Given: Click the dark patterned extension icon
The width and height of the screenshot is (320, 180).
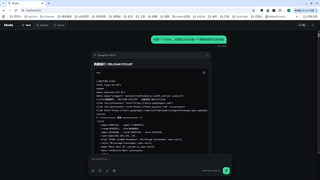Looking at the screenshot, I should (x=274, y=10).
